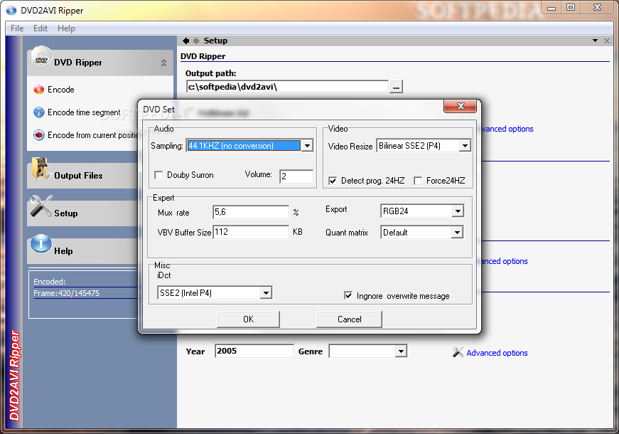Click the Year input field
The height and width of the screenshot is (434, 619).
click(254, 351)
